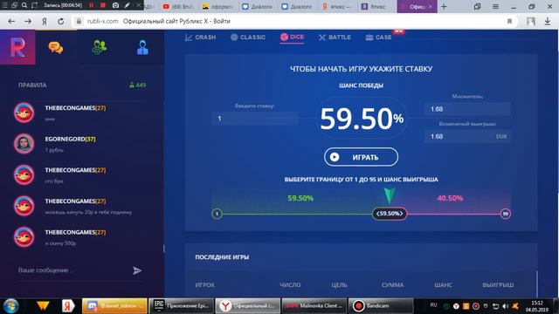559x314 pixels.
Task: Open the Discord taskbar item
Action: (x=114, y=306)
